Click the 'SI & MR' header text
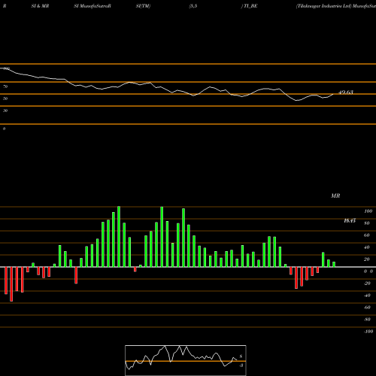 40,6
